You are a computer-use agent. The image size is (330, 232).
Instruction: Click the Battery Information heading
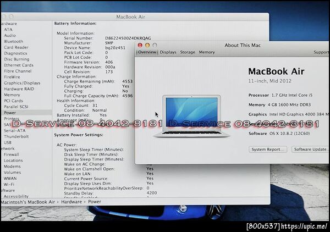tap(75, 23)
